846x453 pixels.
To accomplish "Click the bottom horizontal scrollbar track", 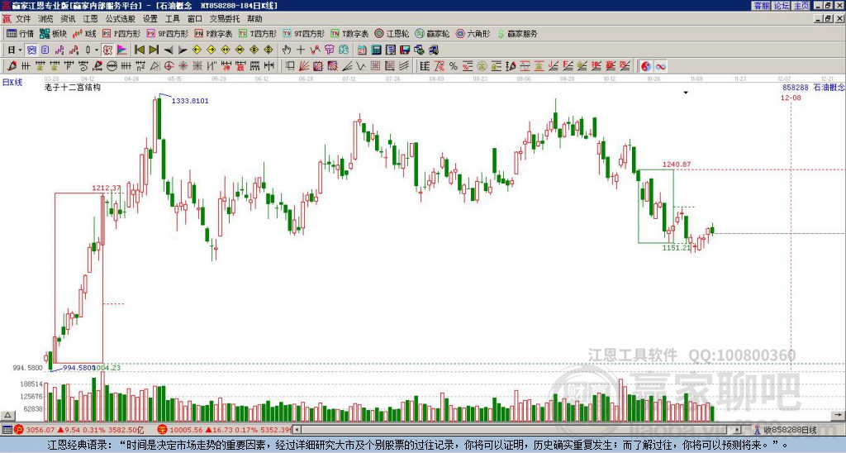I will (518, 430).
